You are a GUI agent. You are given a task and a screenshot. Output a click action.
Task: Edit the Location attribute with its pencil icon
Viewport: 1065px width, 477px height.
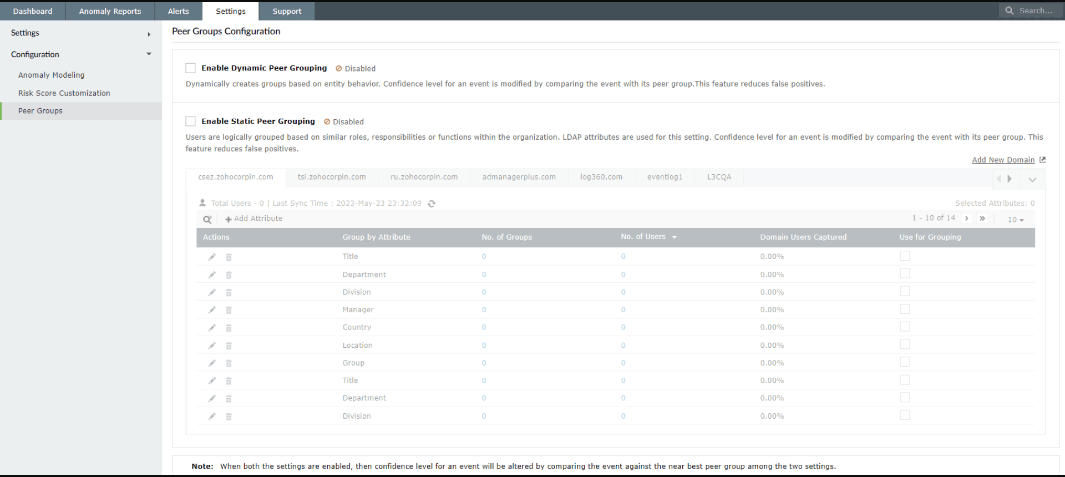tap(212, 346)
